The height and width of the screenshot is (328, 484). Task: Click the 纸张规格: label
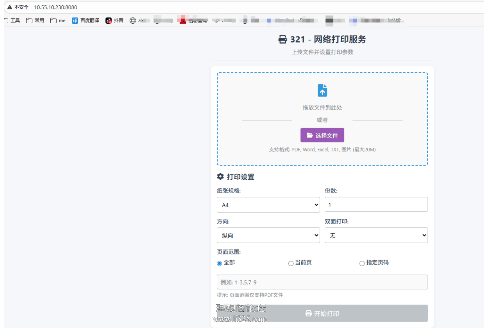click(229, 191)
